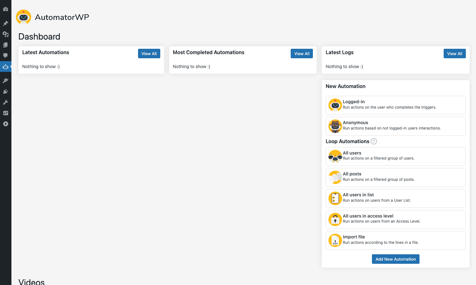Select the Import file automation option
The image size is (476, 285).
[x=396, y=240]
